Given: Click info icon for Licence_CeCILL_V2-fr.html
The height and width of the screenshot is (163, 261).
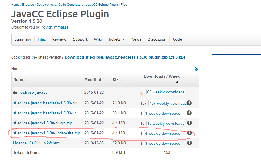Looking at the screenshot, I should [x=189, y=143].
